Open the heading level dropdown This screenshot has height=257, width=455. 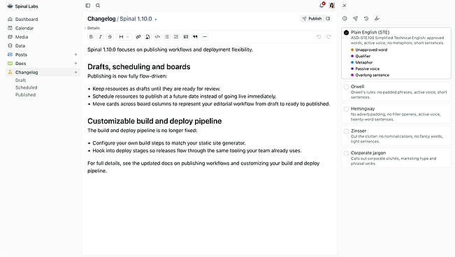(x=124, y=37)
